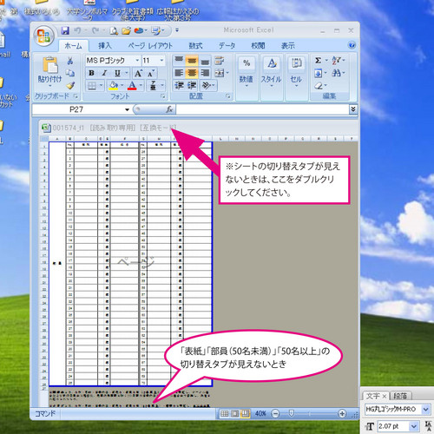The image size is (434, 434).
Task: Click the AutoSum sigma icon
Action: (318, 61)
